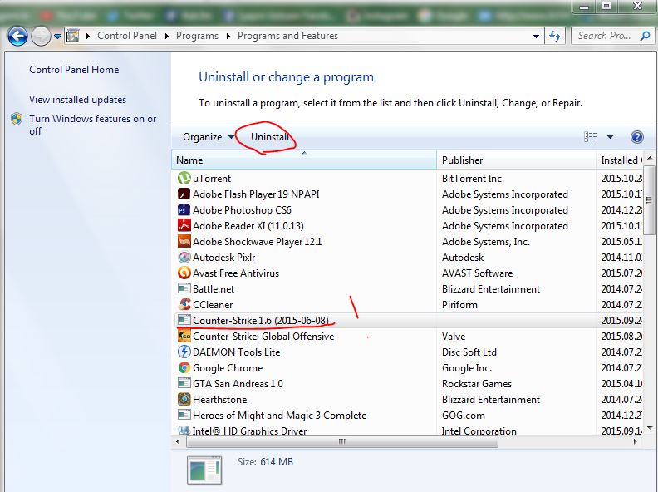Select the Intel HD Graphics Driver icon
This screenshot has height=492, width=658.
184,430
